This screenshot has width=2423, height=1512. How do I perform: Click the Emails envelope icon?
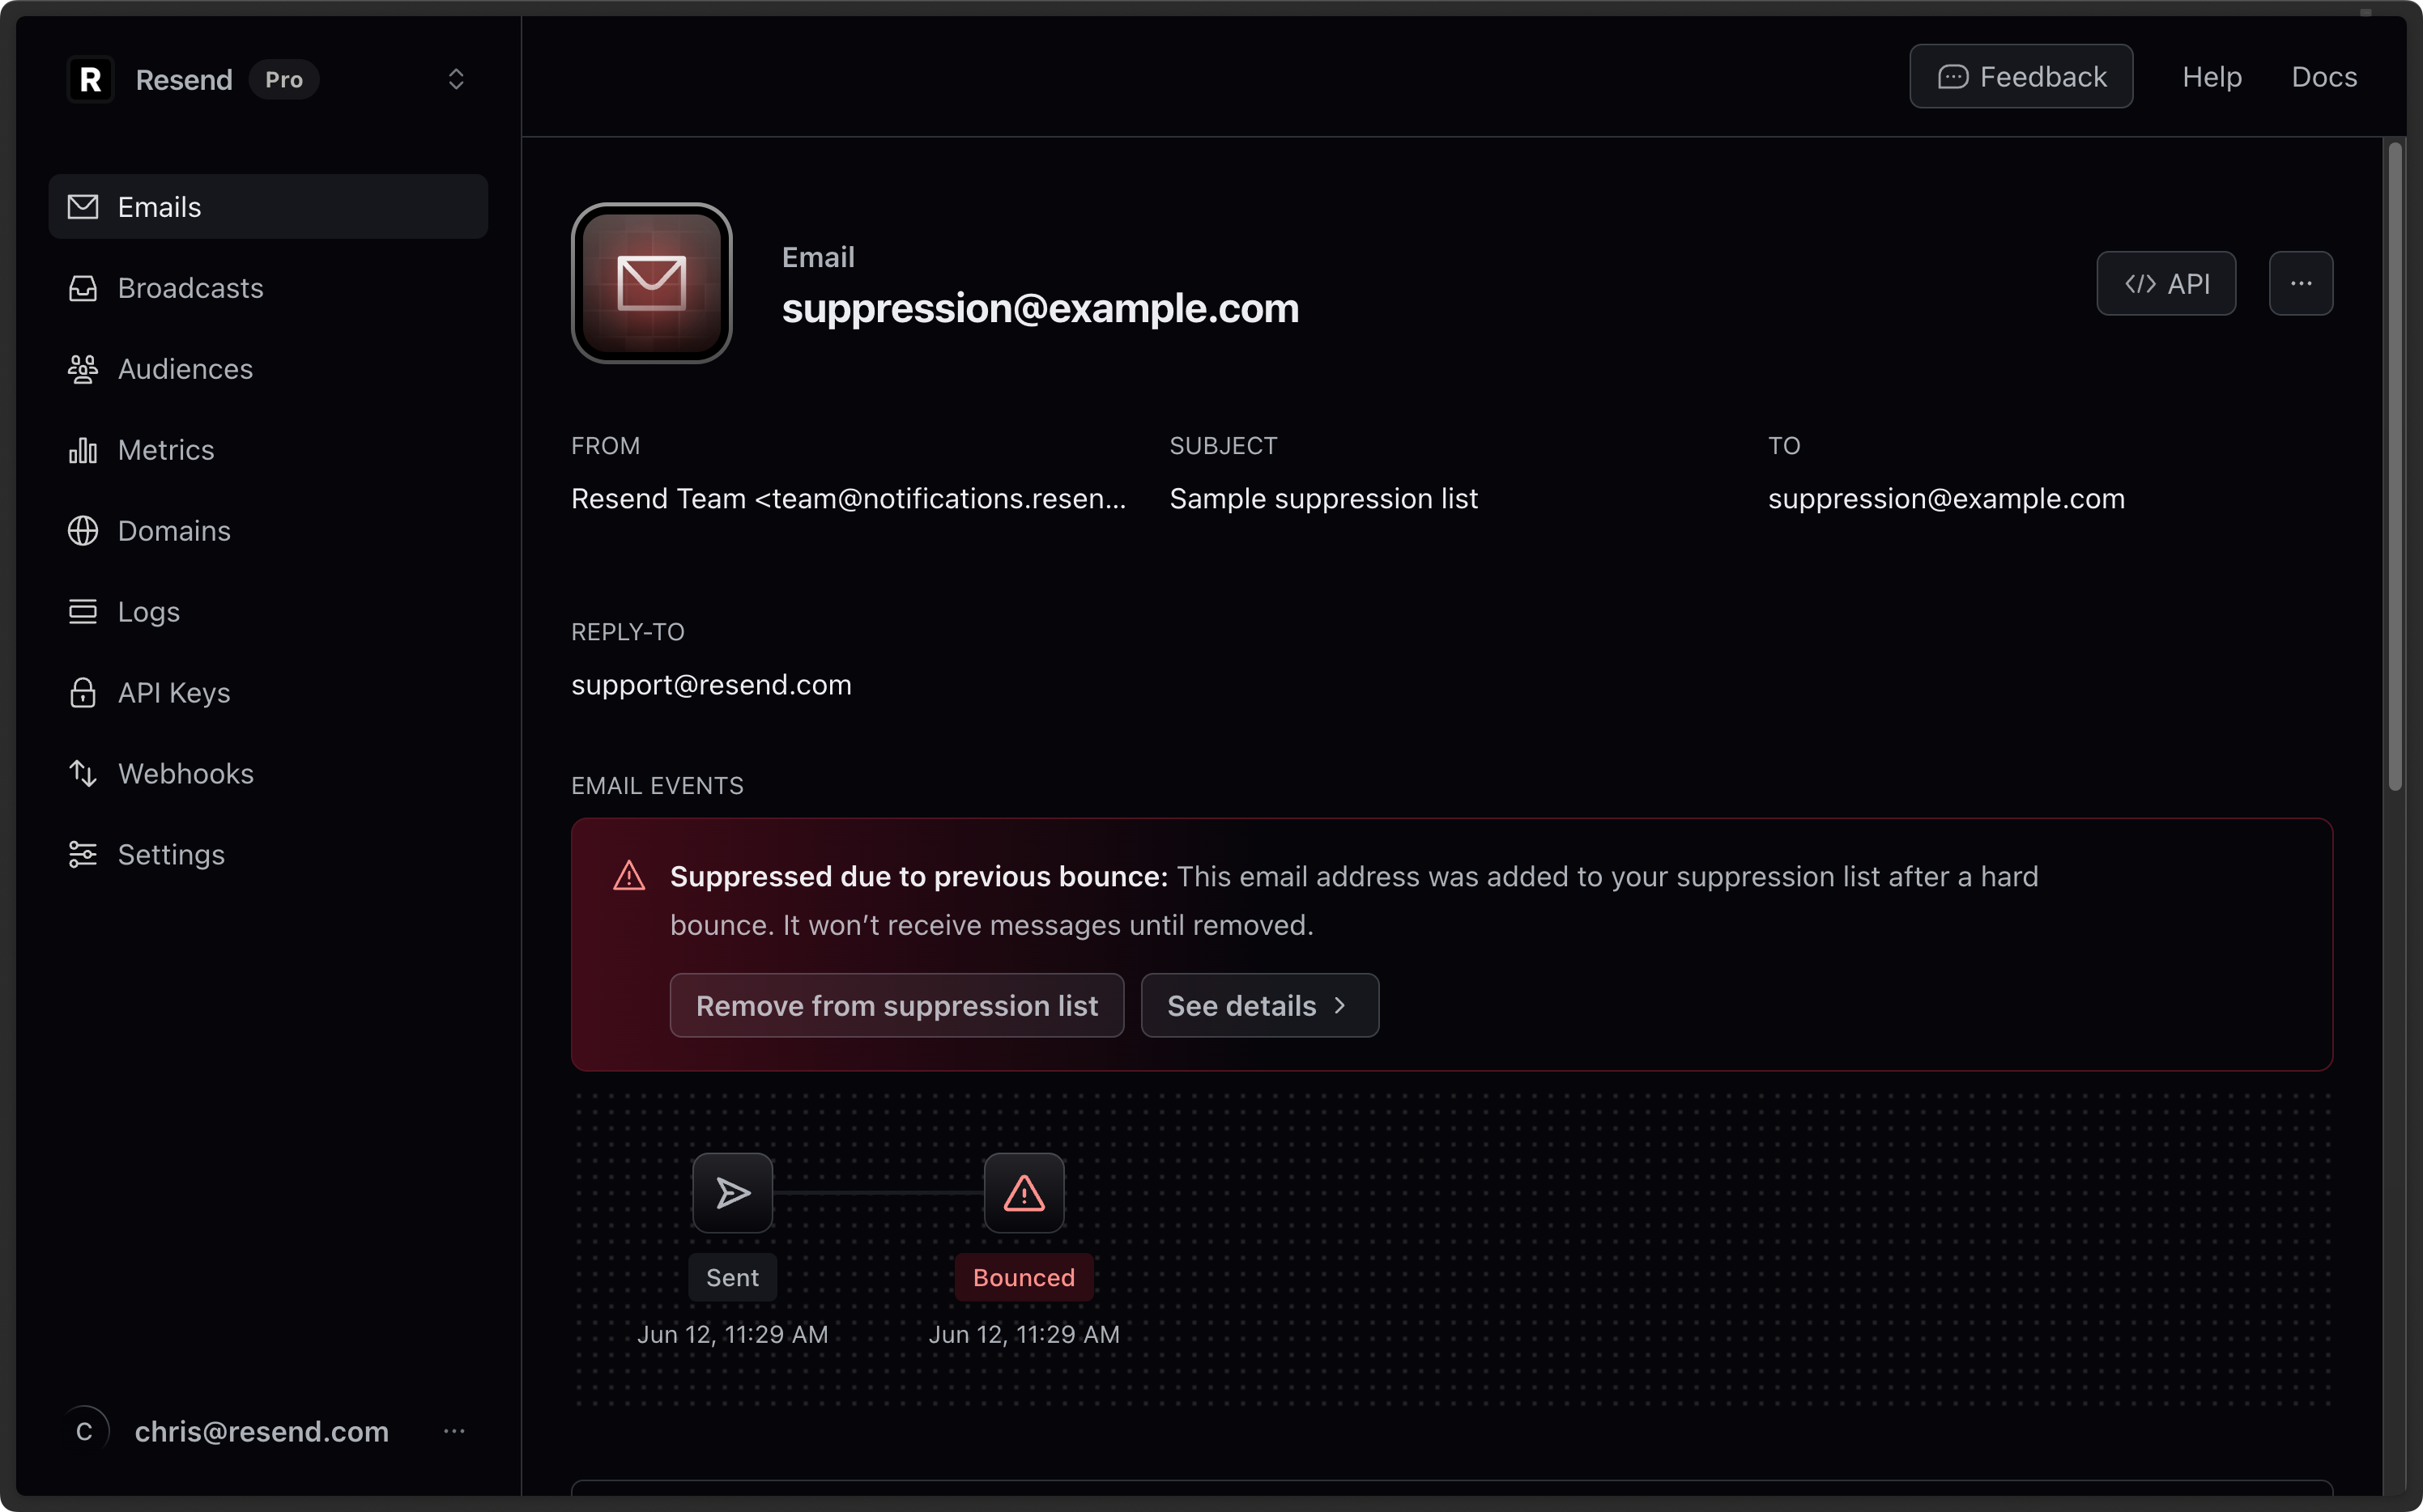(x=83, y=207)
